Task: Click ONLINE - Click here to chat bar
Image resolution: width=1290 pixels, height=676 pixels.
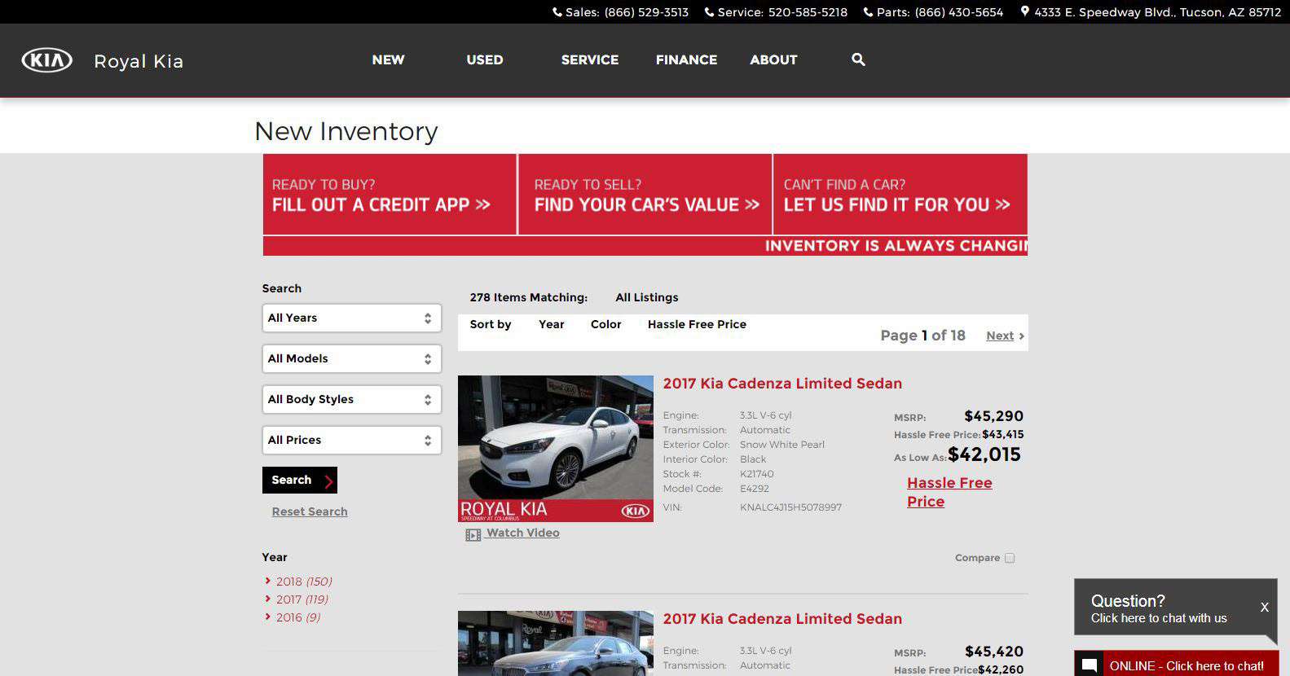Action: point(1177,664)
